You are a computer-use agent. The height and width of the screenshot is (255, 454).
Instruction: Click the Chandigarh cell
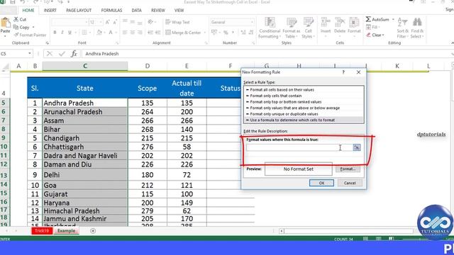(85, 138)
